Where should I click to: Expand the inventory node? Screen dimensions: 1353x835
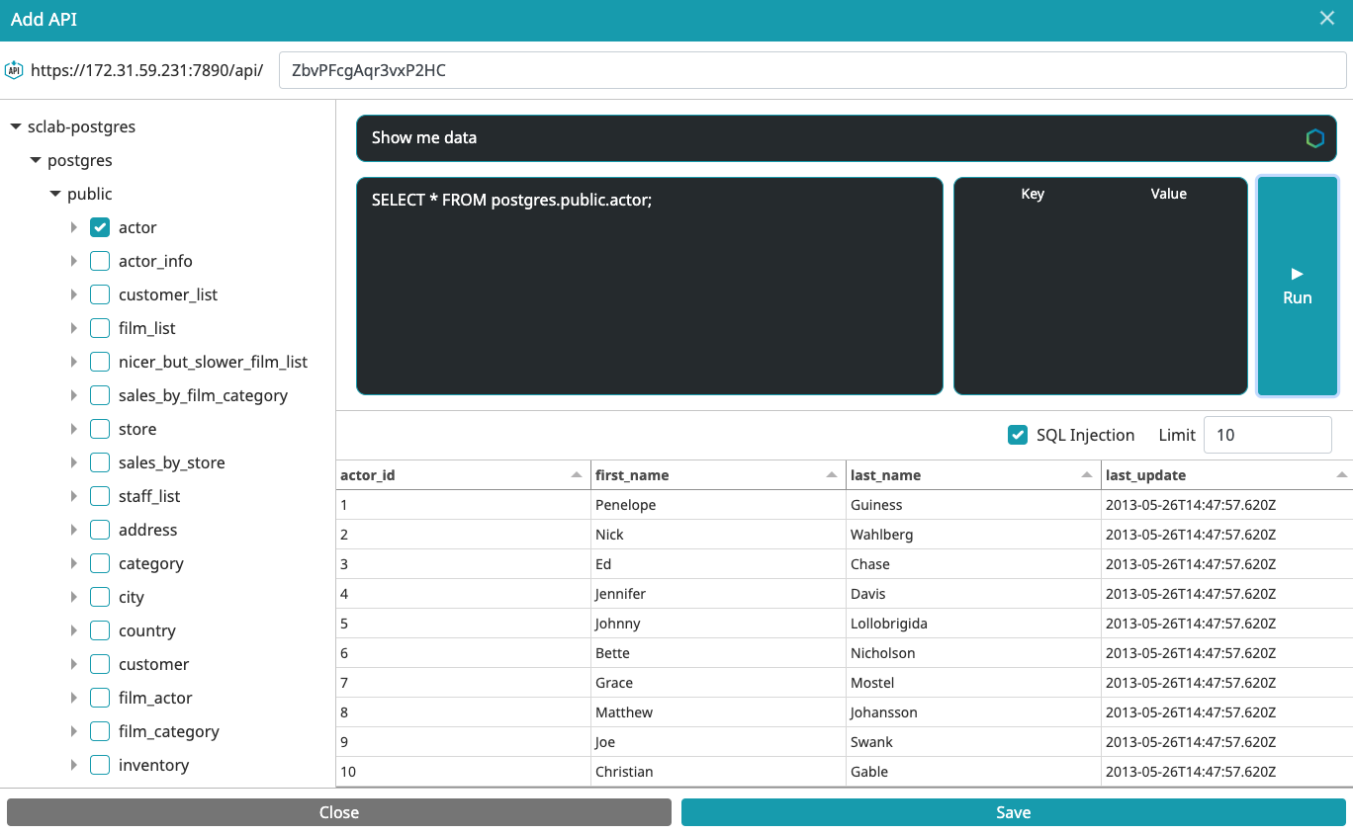tap(74, 765)
